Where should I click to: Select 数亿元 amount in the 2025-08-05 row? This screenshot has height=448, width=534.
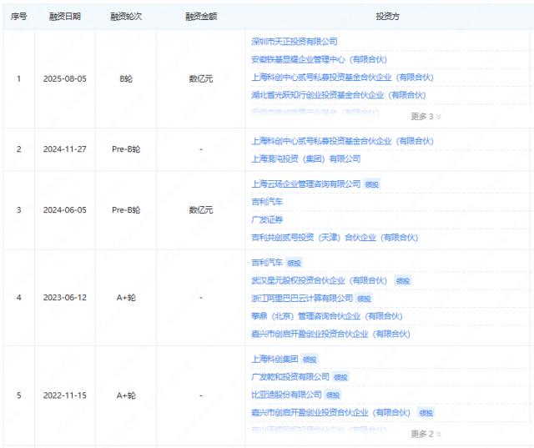[x=201, y=78]
